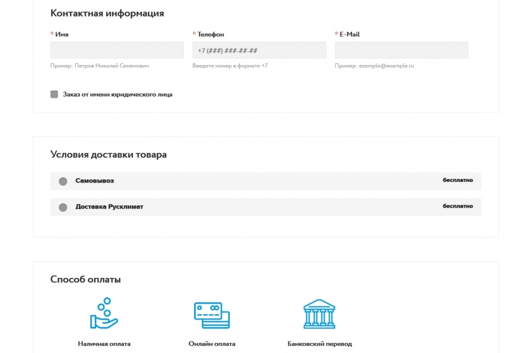Screen dimensions: 531x353
Task: Pick the bank transfer building icon
Action: pyautogui.click(x=319, y=314)
